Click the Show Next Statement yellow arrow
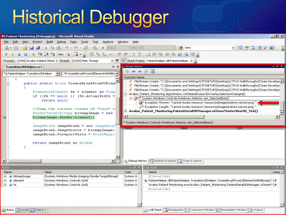286x215 pixels. 34,54
